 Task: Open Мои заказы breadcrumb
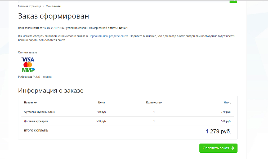(53, 6)
